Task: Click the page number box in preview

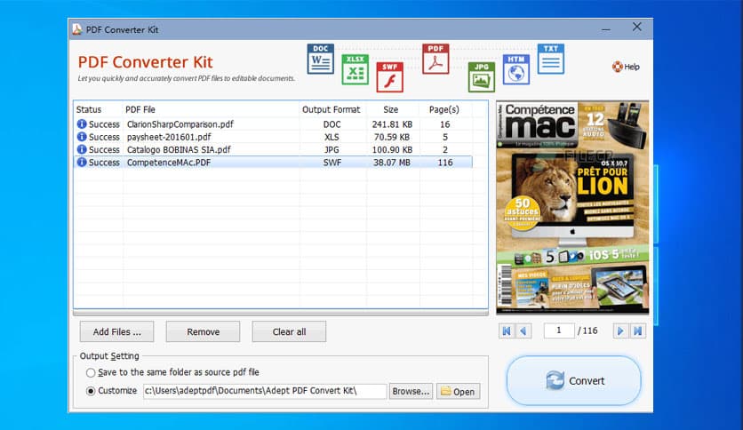Action: tap(559, 330)
